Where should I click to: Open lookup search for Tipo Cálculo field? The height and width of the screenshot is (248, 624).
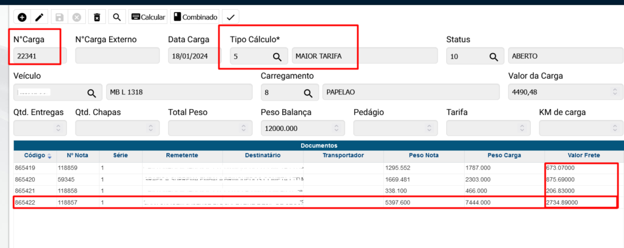point(277,57)
